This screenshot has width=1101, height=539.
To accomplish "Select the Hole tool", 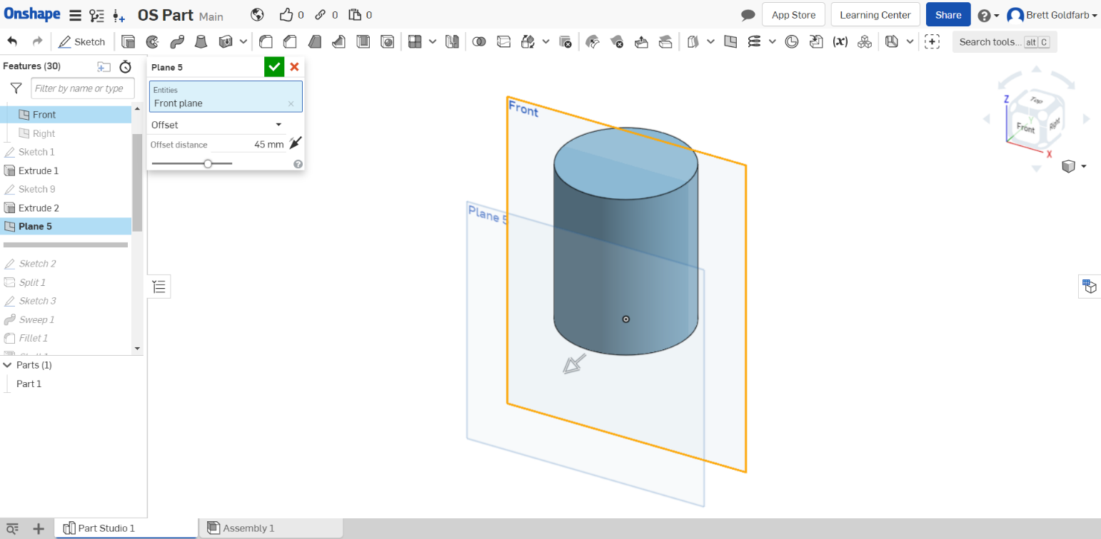I will [x=388, y=41].
